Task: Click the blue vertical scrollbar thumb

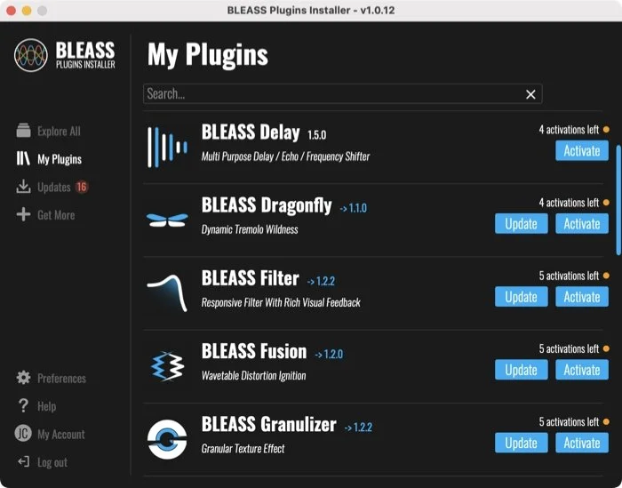Action: [618, 200]
